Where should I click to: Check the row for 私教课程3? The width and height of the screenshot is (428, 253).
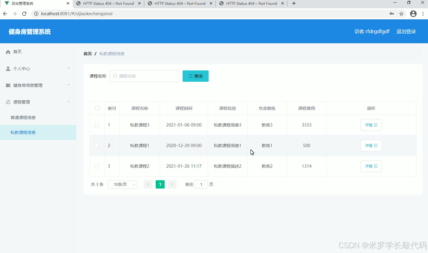tap(97, 125)
